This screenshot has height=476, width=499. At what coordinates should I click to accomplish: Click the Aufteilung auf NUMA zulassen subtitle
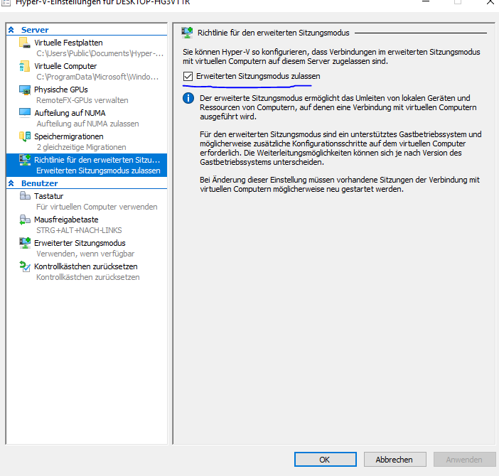tap(87, 124)
